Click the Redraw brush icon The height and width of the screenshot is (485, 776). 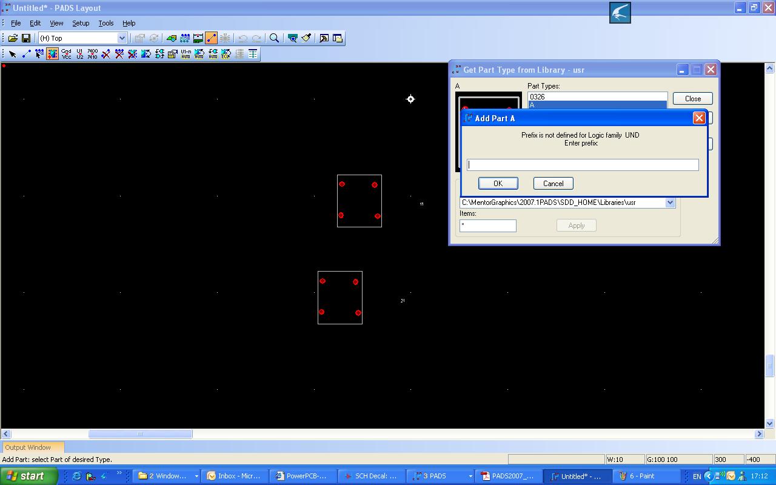pos(306,38)
